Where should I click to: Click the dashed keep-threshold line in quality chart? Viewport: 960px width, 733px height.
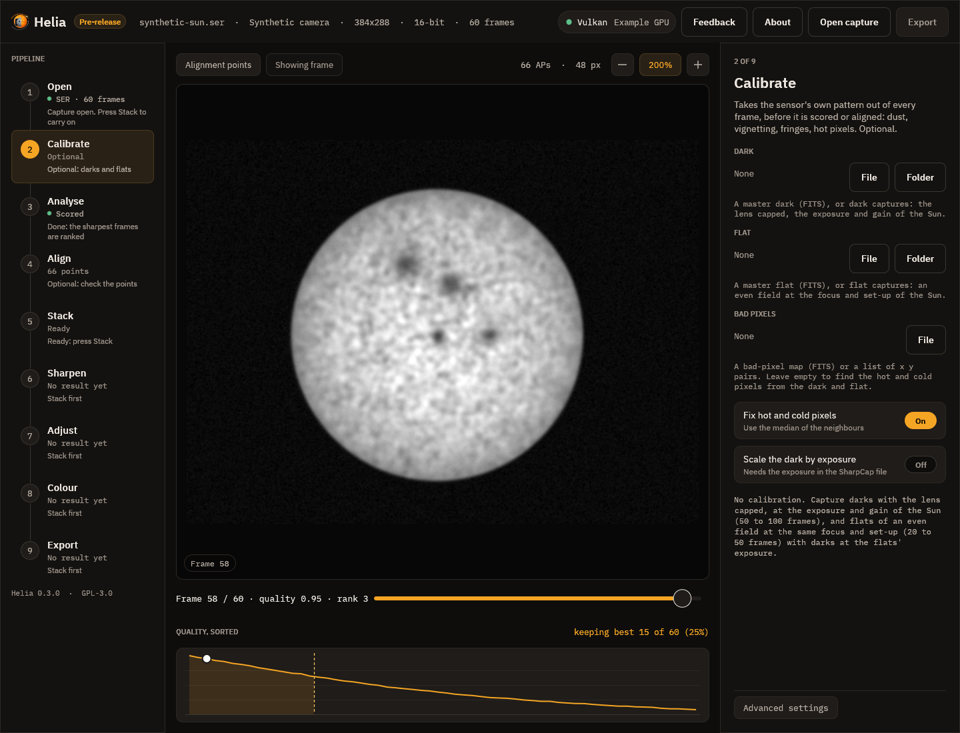click(x=314, y=683)
